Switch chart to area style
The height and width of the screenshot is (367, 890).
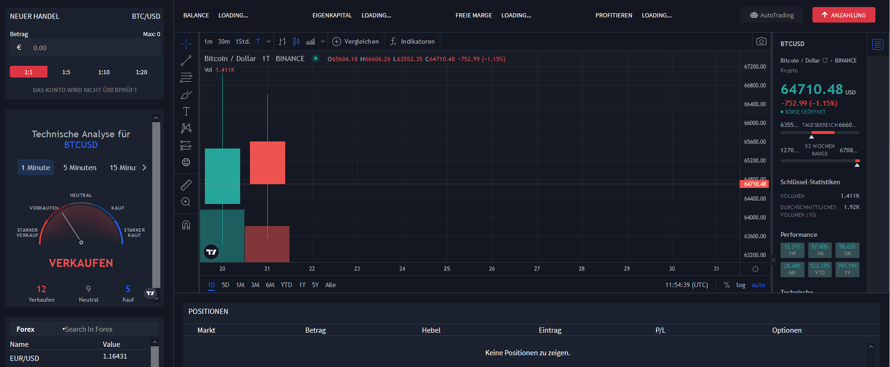(x=311, y=41)
